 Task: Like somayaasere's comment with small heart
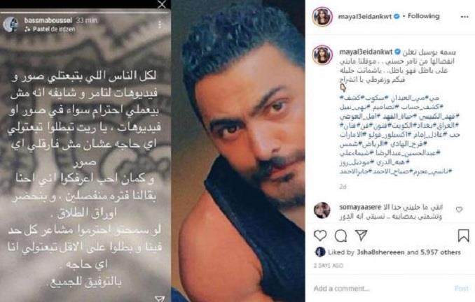point(460,209)
